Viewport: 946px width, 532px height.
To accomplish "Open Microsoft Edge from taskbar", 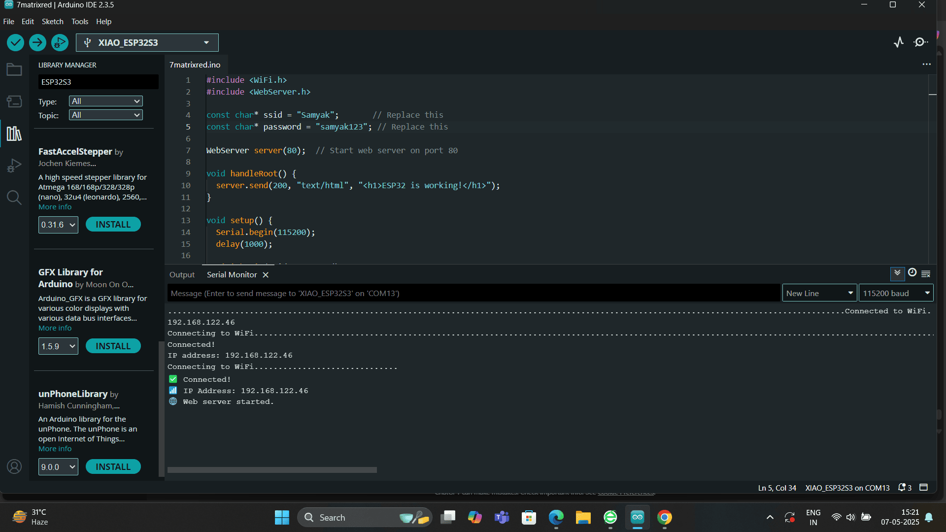I will (x=556, y=517).
